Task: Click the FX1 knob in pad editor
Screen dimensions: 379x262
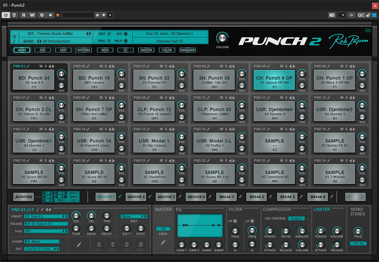Action: point(98,244)
